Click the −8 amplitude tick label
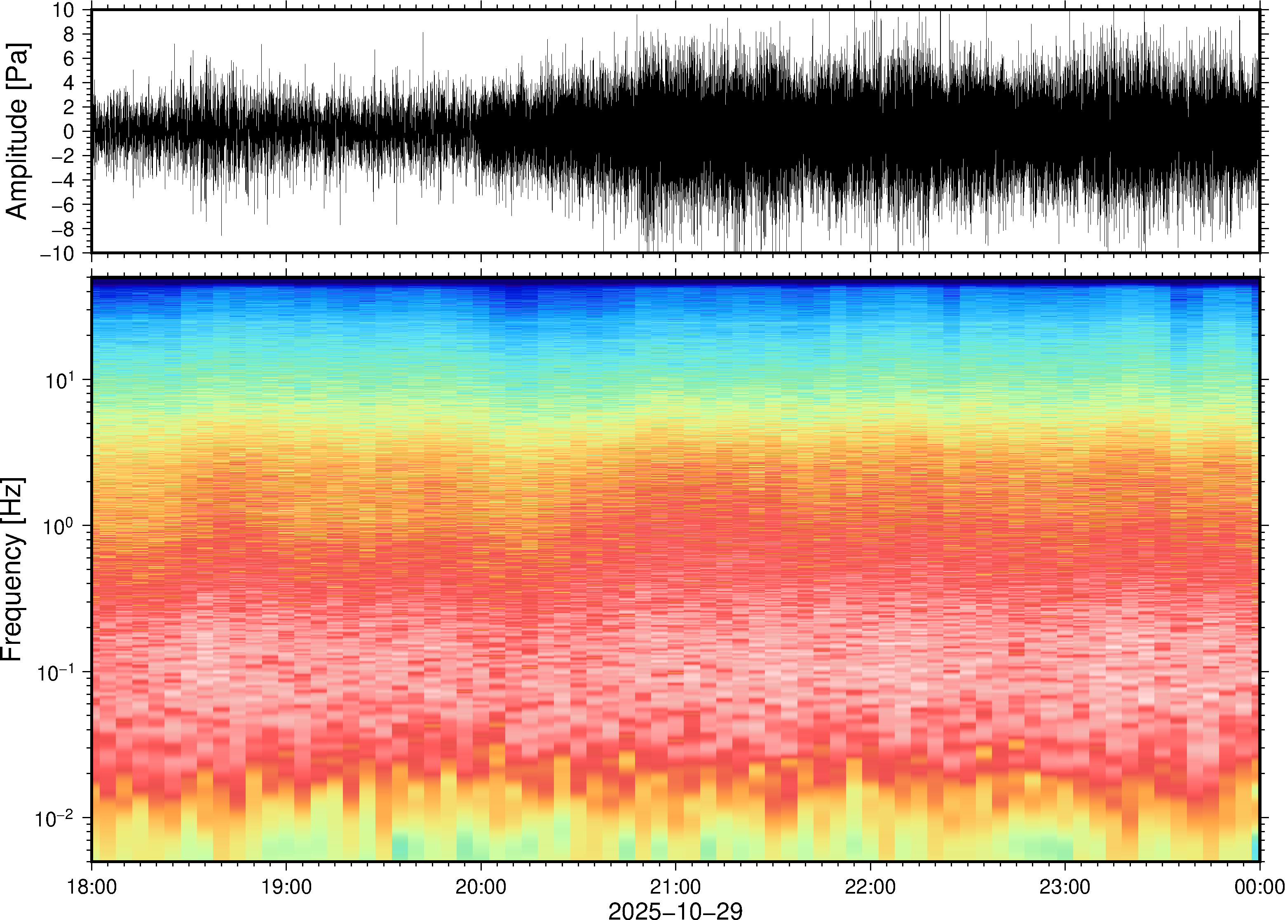1285x920 pixels. (x=63, y=230)
